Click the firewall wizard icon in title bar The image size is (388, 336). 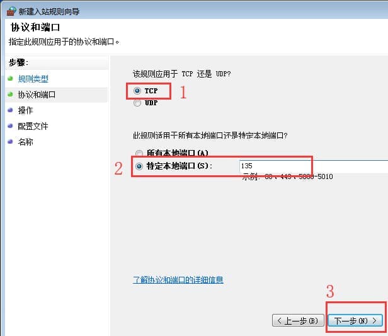(11, 12)
